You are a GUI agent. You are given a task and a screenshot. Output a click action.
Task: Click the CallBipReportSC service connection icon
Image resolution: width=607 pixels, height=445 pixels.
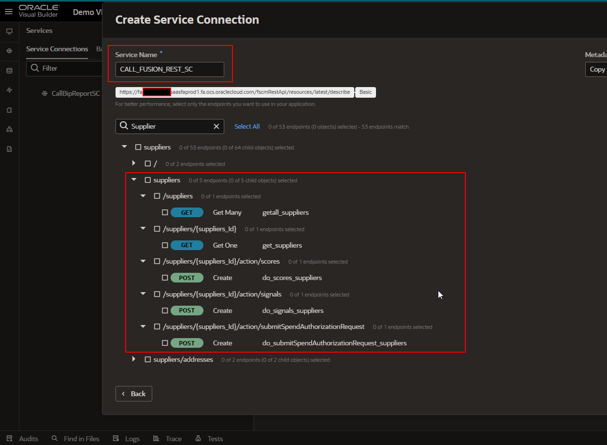pyautogui.click(x=45, y=93)
